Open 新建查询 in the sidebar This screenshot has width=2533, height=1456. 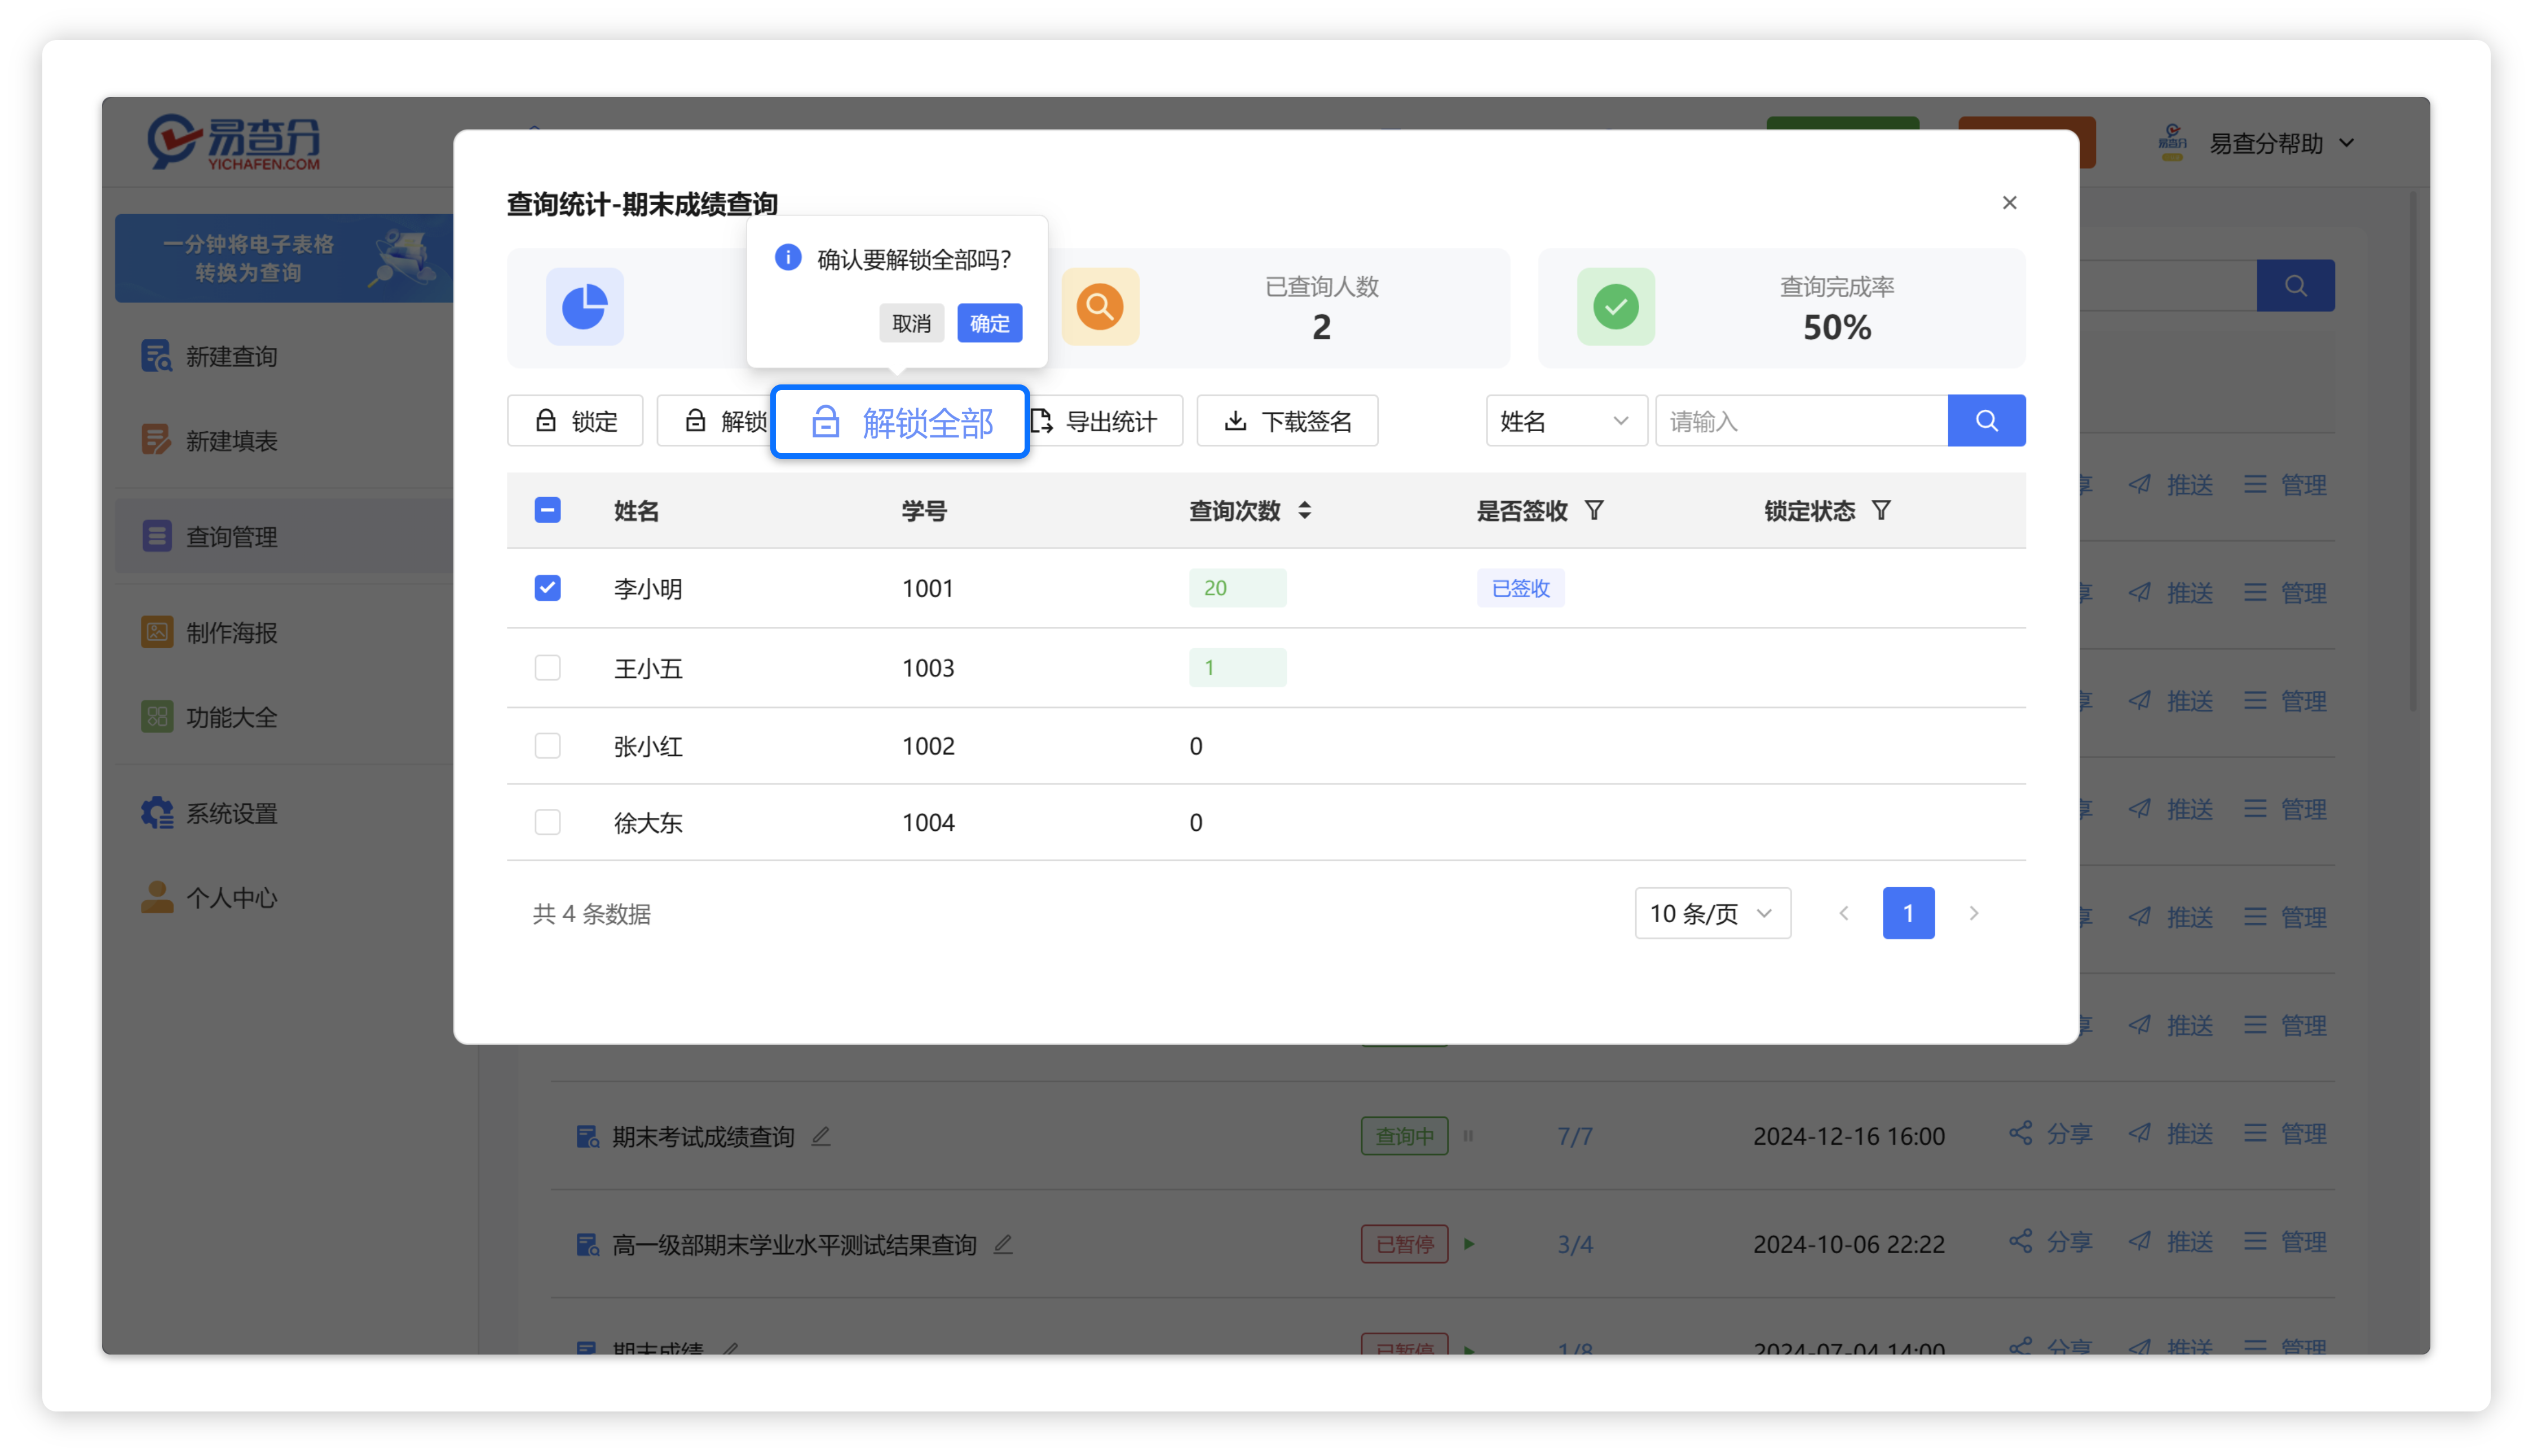pyautogui.click(x=284, y=356)
